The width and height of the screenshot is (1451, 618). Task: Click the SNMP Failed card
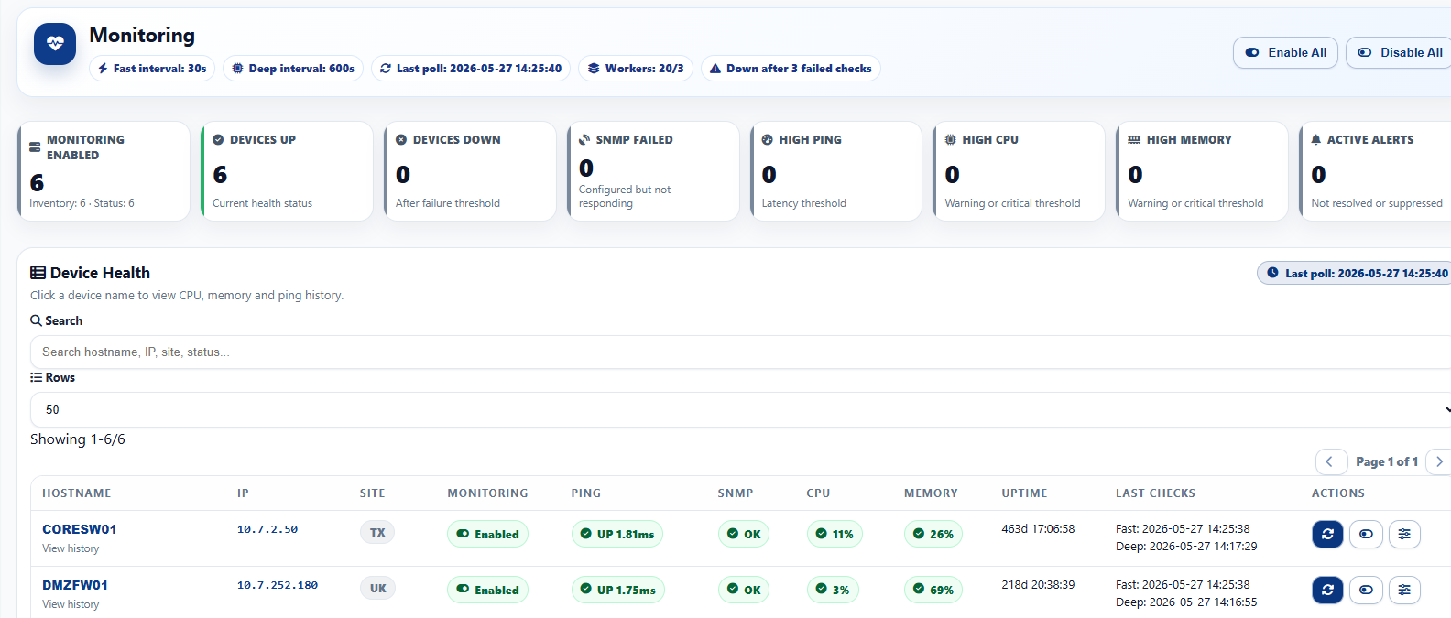(x=653, y=171)
